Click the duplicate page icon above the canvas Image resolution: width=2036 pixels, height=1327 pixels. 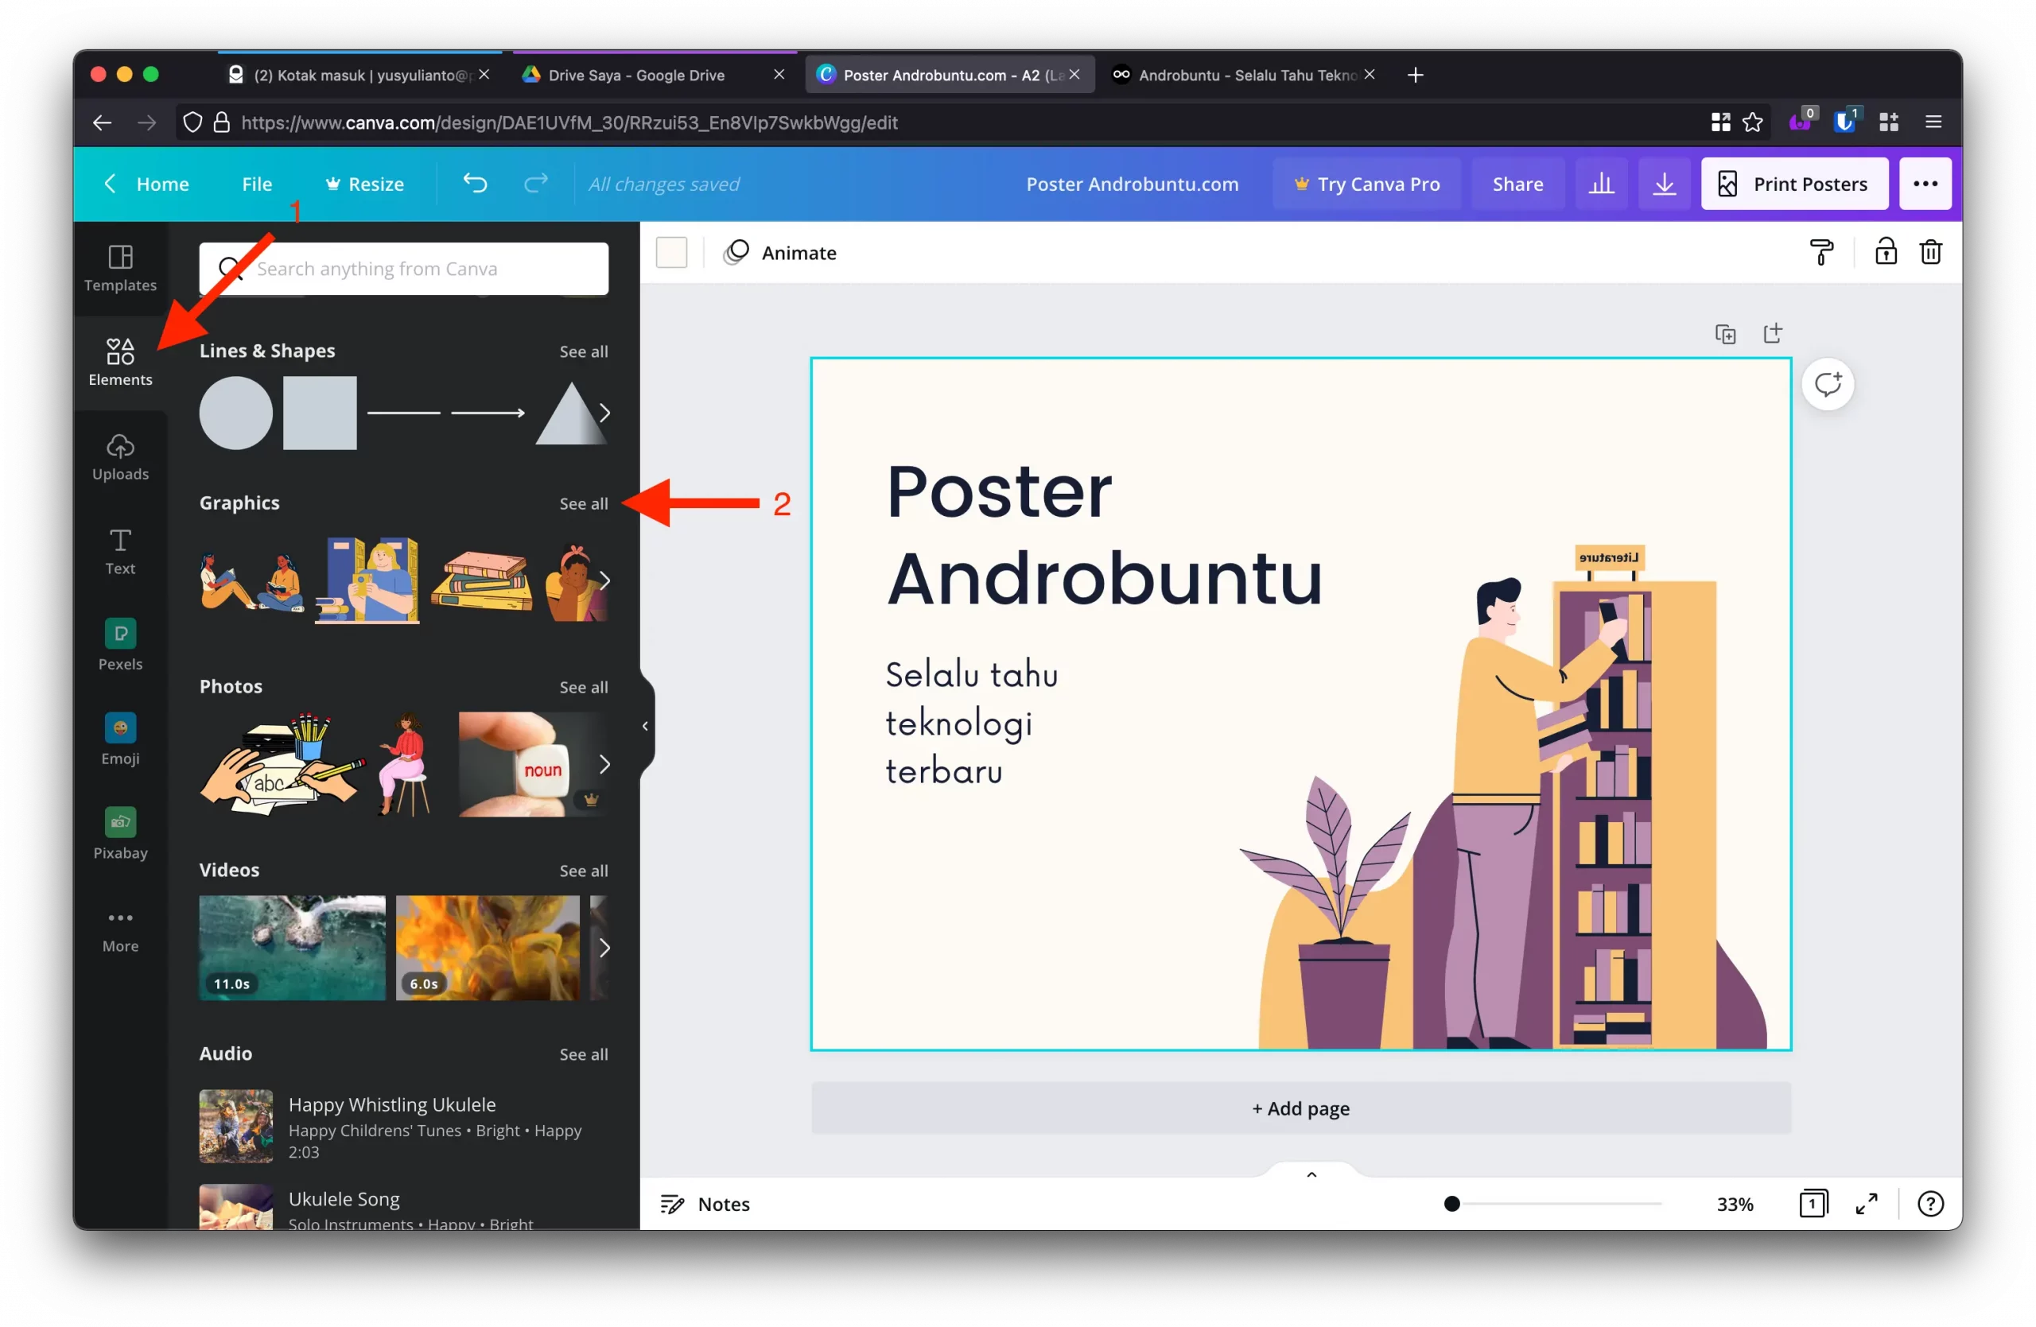(1726, 333)
